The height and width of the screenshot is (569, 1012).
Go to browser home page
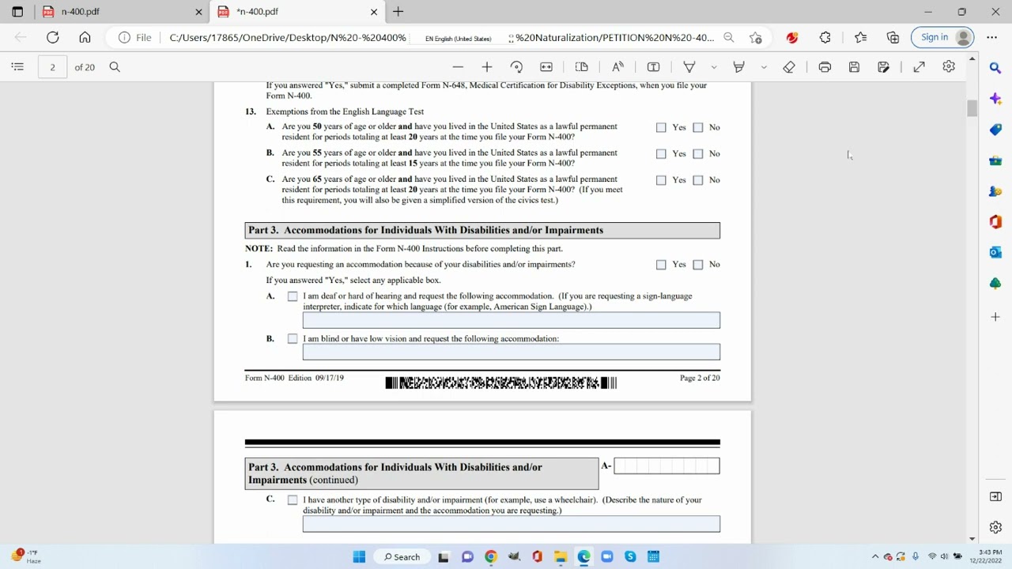85,37
